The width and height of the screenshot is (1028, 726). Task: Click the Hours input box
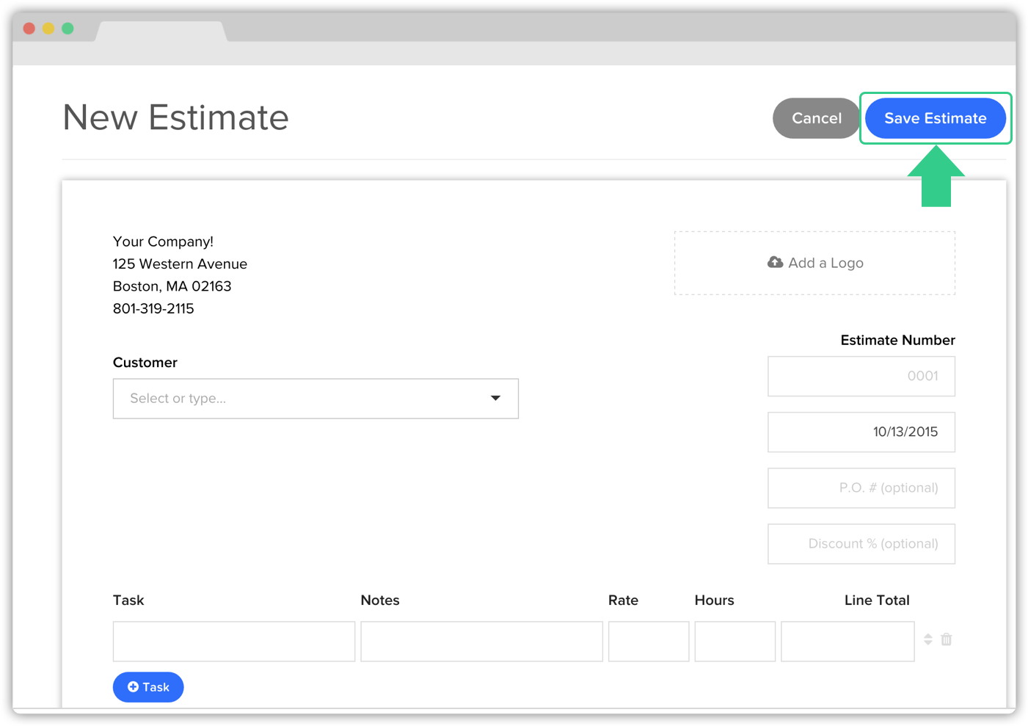(x=735, y=642)
